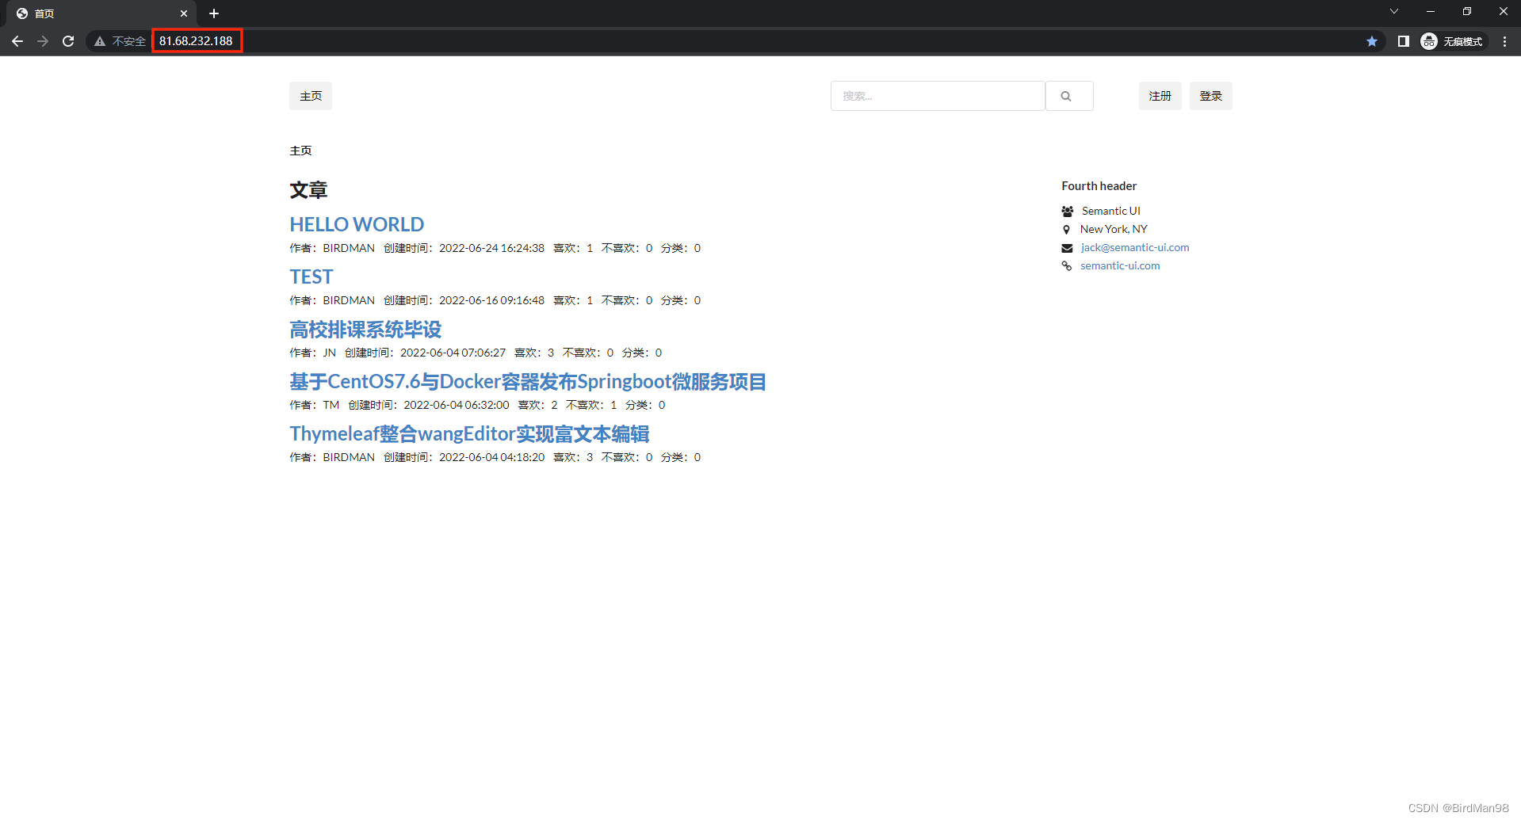The width and height of the screenshot is (1521, 820).
Task: Click the jack@semantic-ui.com email link
Action: point(1135,247)
